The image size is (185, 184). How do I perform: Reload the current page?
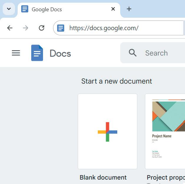pos(42,28)
